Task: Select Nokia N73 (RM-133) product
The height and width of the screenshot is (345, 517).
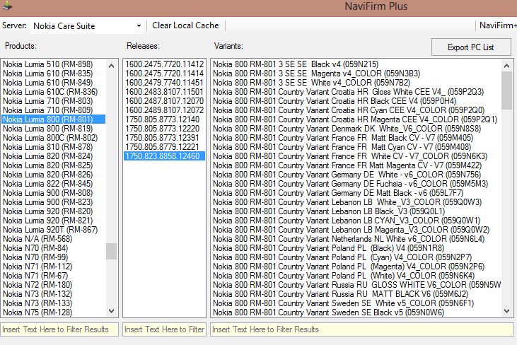Action: coord(37,303)
